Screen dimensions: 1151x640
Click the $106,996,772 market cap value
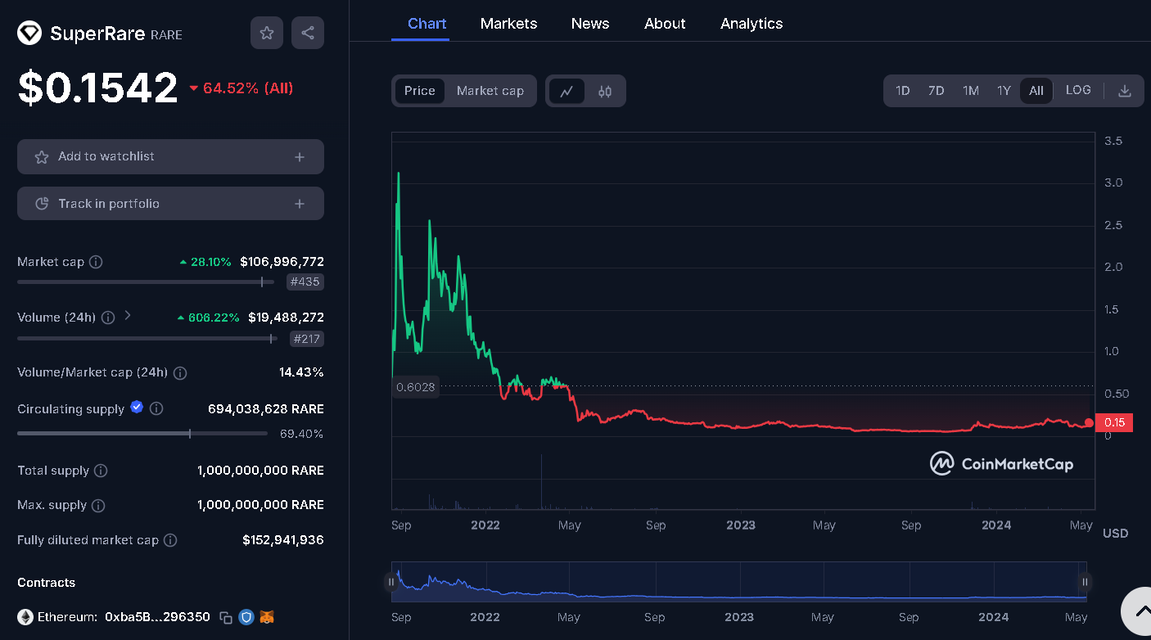(x=282, y=262)
